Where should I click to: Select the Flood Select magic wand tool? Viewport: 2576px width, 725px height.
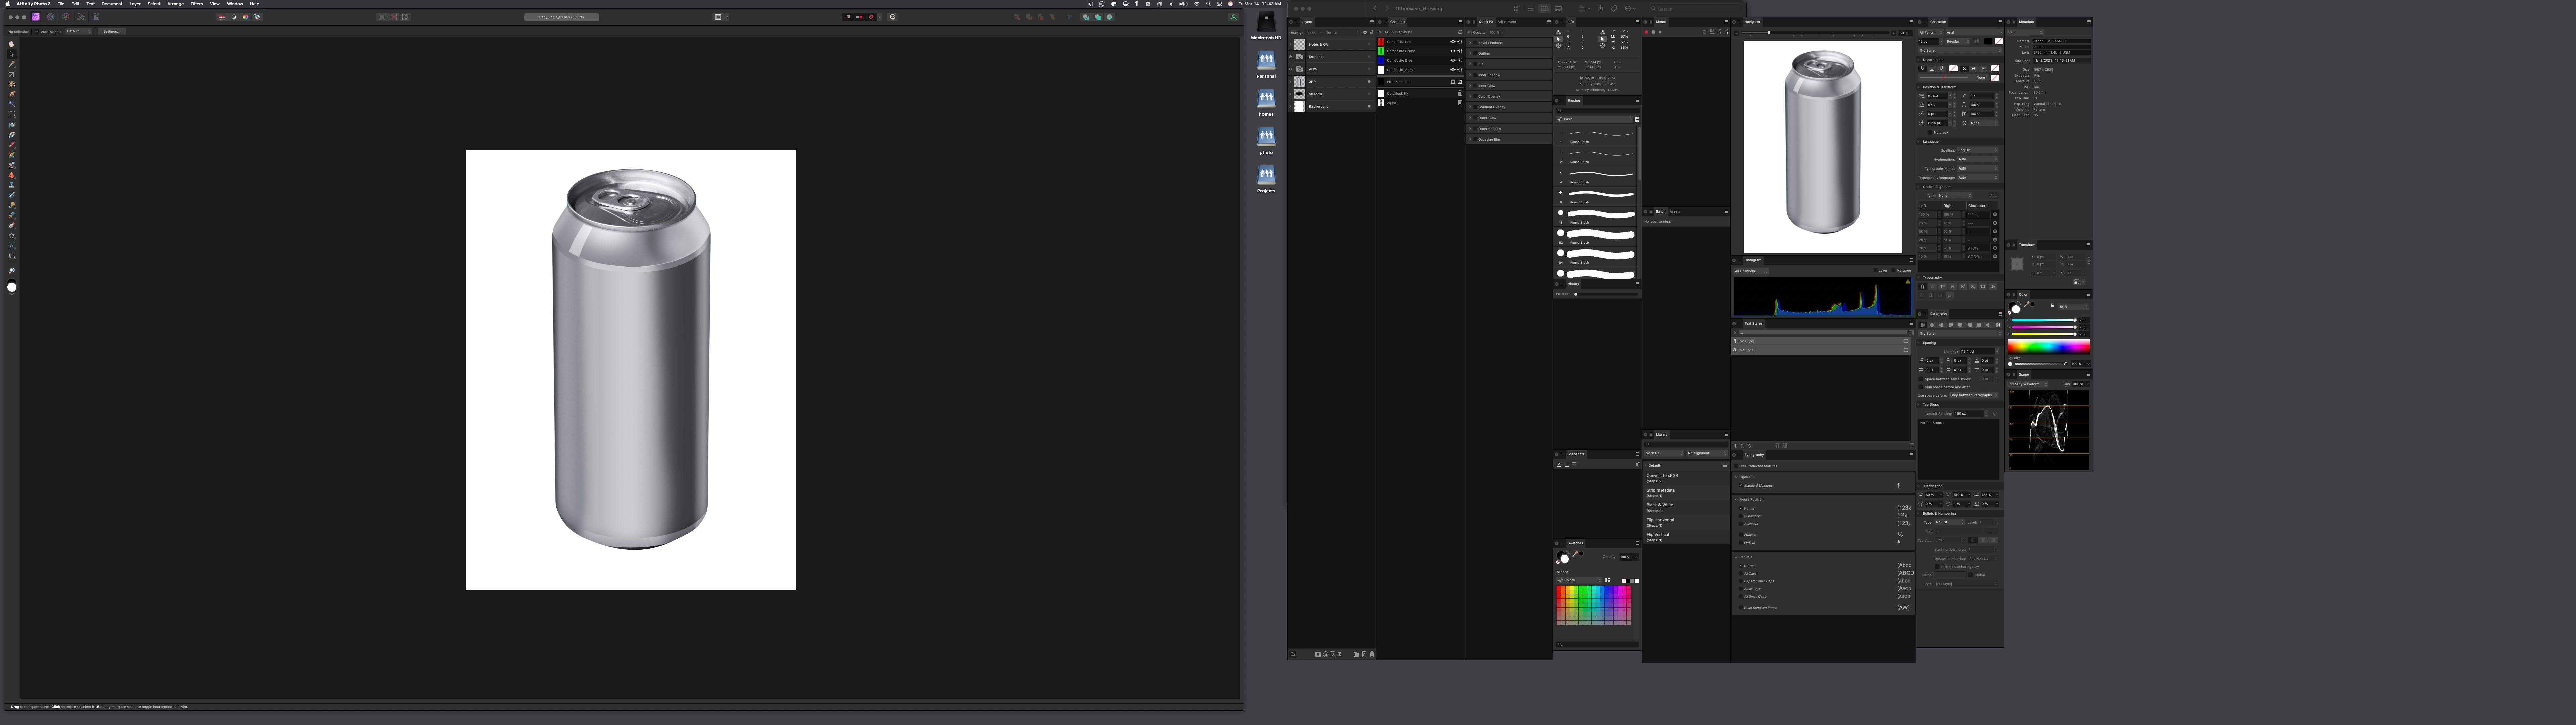click(12, 104)
